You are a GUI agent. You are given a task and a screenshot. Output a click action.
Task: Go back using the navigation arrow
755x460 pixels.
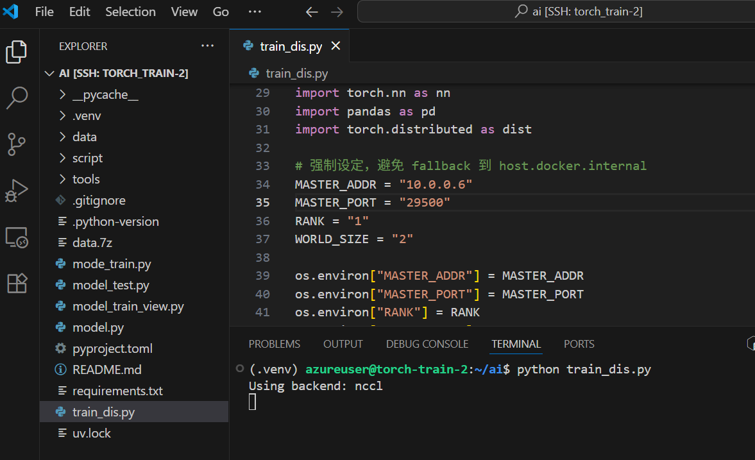click(312, 12)
